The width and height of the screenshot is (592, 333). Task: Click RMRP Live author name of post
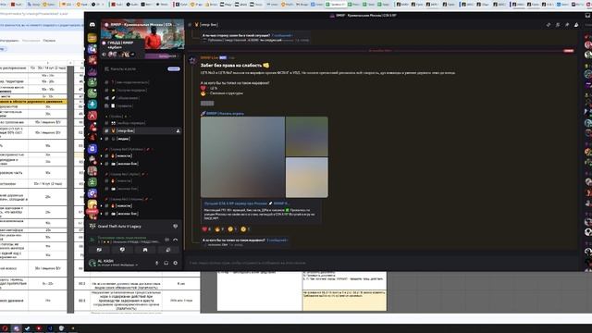coord(210,57)
